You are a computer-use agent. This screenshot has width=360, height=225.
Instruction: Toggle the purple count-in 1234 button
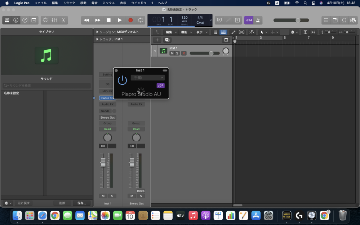249,20
